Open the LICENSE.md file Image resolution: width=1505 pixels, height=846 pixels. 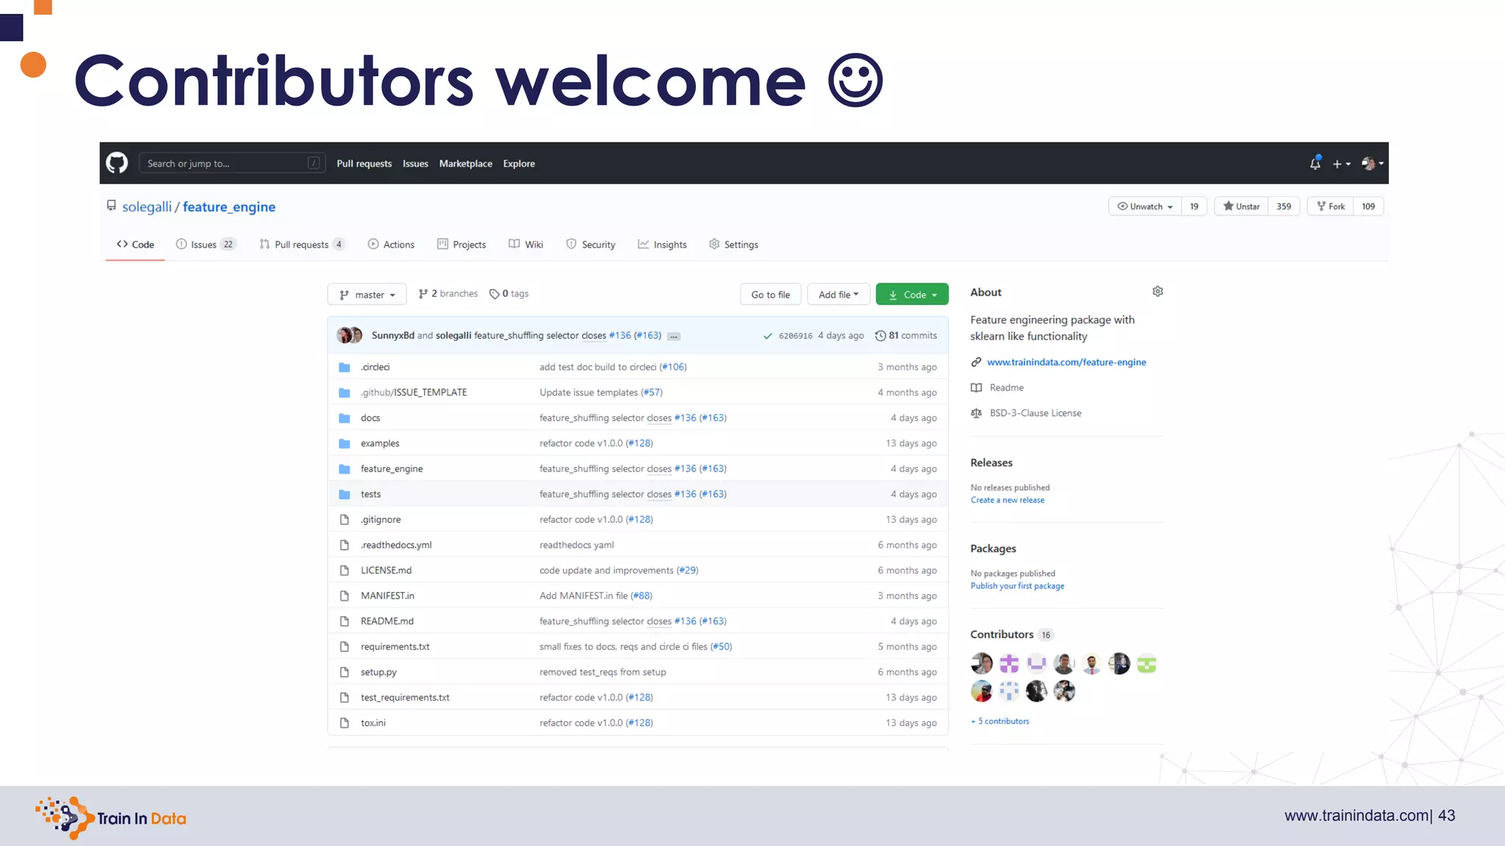(x=386, y=571)
